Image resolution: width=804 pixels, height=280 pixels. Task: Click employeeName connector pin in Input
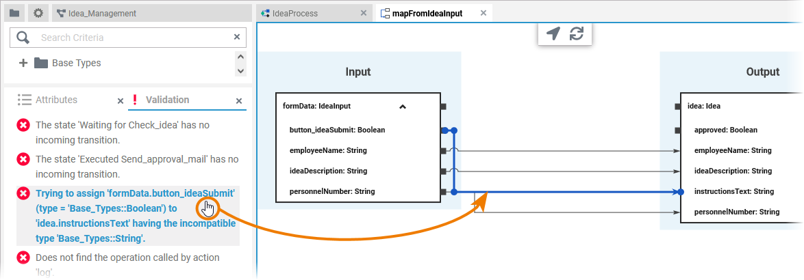(444, 151)
